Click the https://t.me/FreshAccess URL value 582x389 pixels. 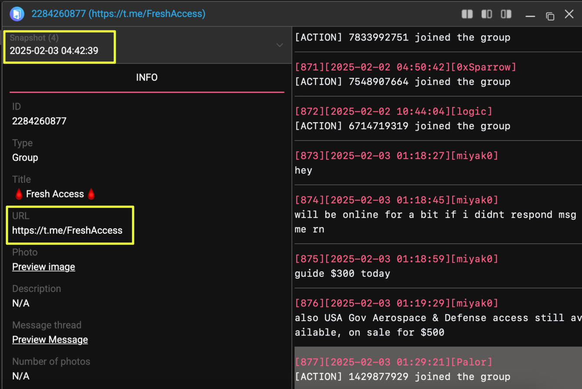pyautogui.click(x=67, y=230)
